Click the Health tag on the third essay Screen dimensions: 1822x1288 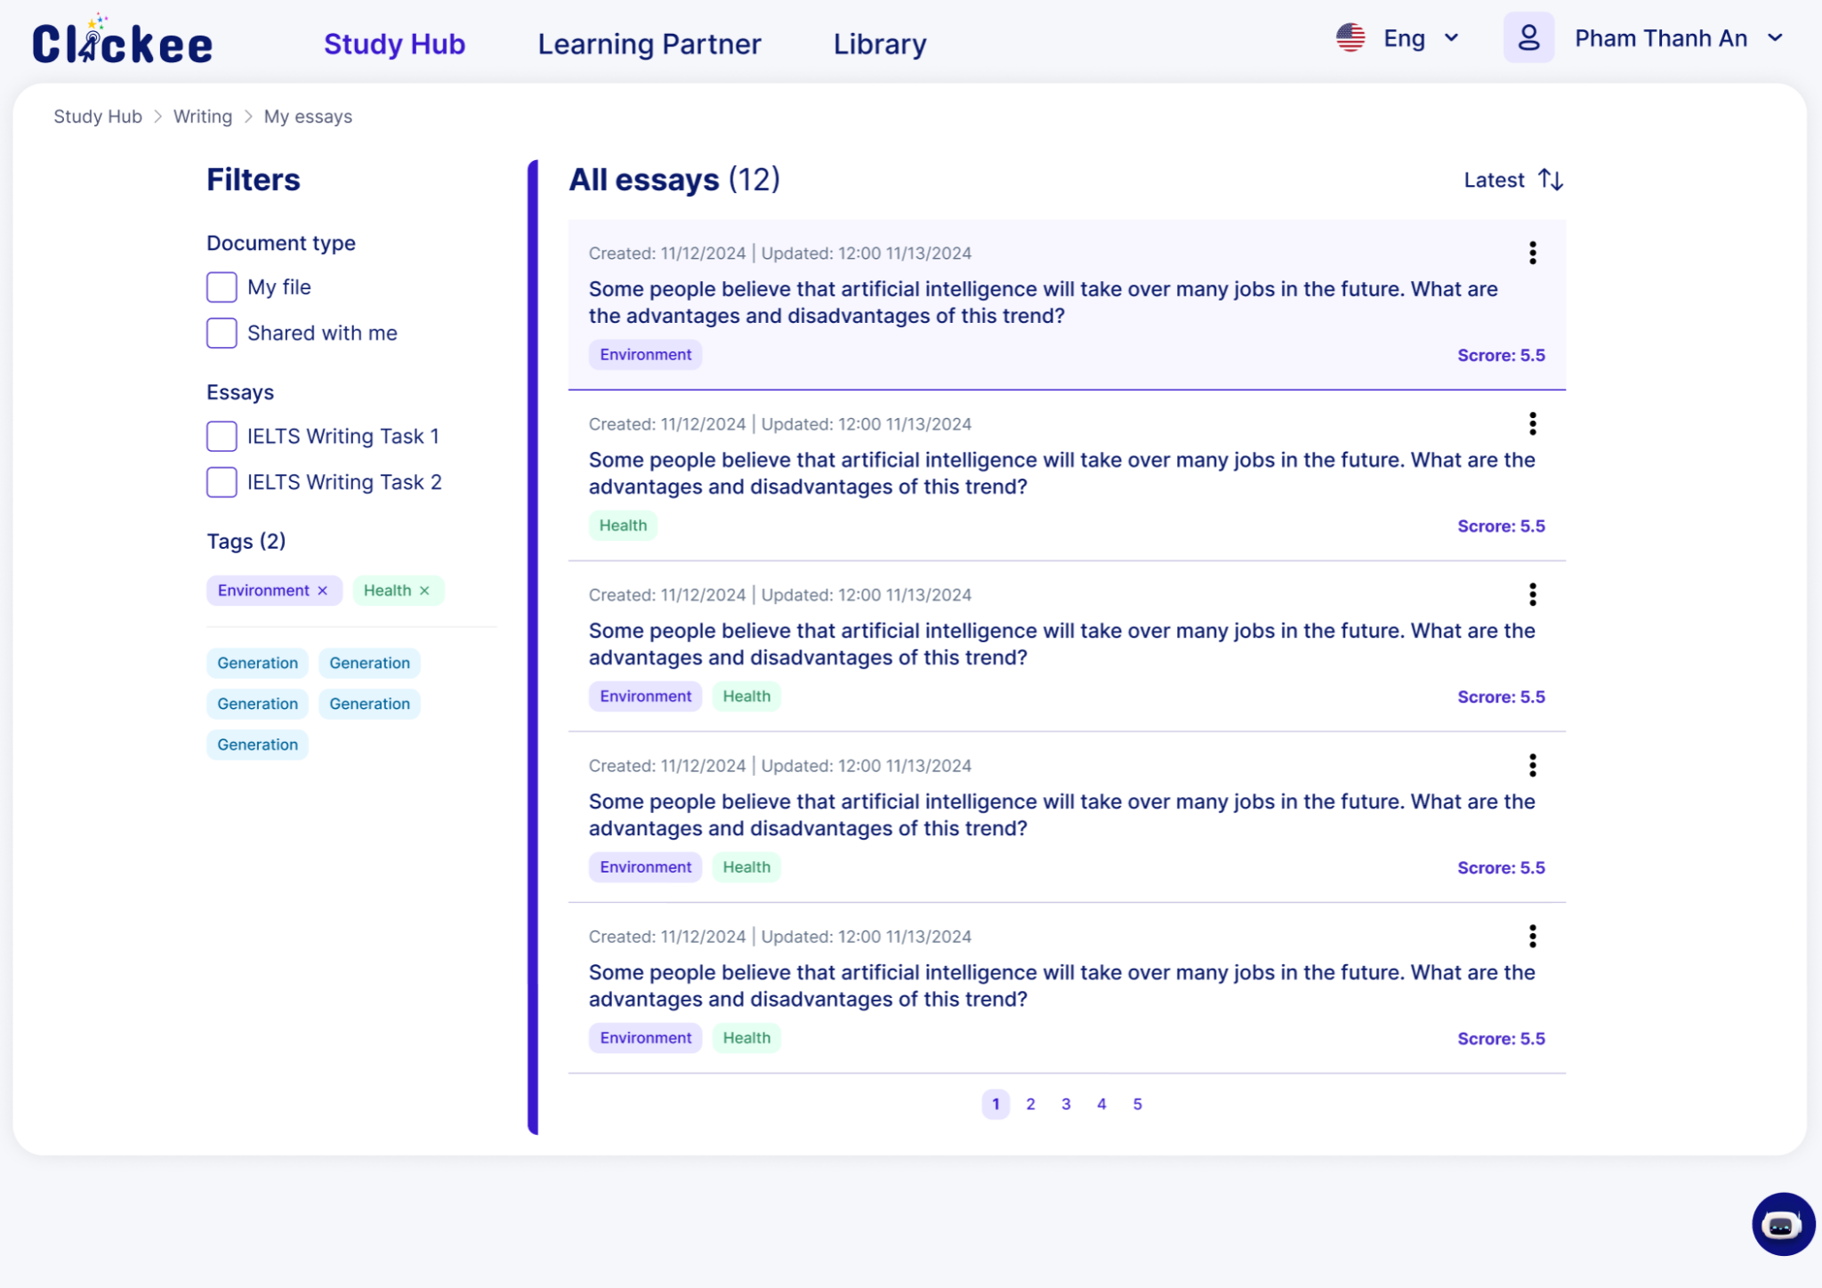point(746,696)
